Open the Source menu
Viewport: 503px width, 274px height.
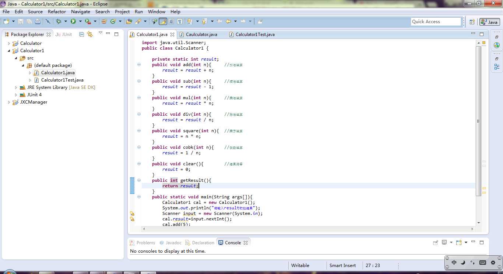[35, 11]
